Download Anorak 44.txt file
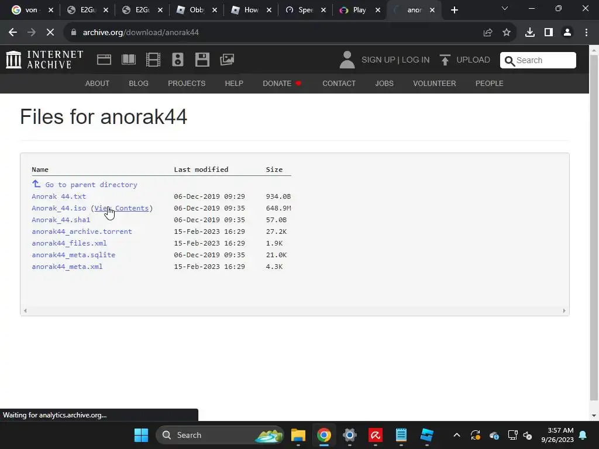 point(59,196)
